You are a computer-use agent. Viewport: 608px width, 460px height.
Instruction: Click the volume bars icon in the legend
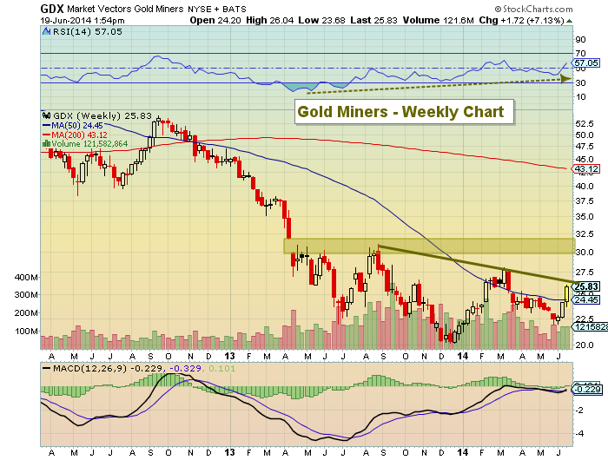[x=46, y=143]
